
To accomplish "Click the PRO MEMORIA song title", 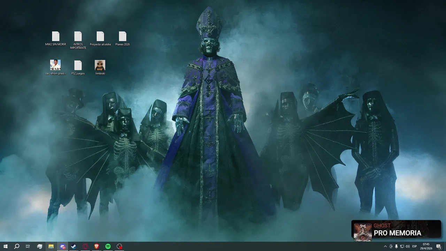I will point(397,233).
